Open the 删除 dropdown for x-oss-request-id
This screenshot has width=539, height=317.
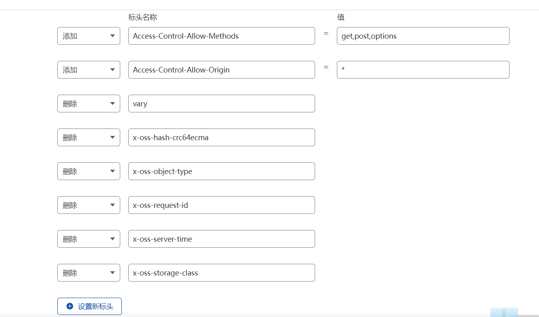pos(89,205)
